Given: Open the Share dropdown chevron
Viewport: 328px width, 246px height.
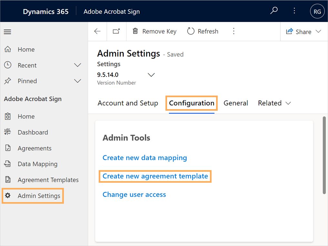Looking at the screenshot, I should pyautogui.click(x=319, y=31).
